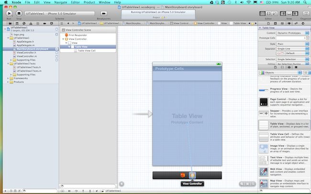Image resolution: width=311 pixels, height=194 pixels.
Task: Show the Project navigator
Action: click(10, 23)
